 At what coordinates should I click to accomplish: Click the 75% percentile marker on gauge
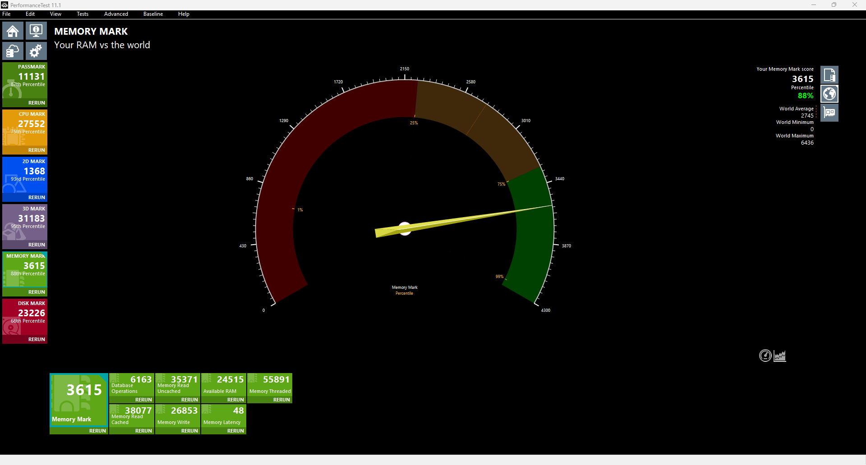(501, 184)
